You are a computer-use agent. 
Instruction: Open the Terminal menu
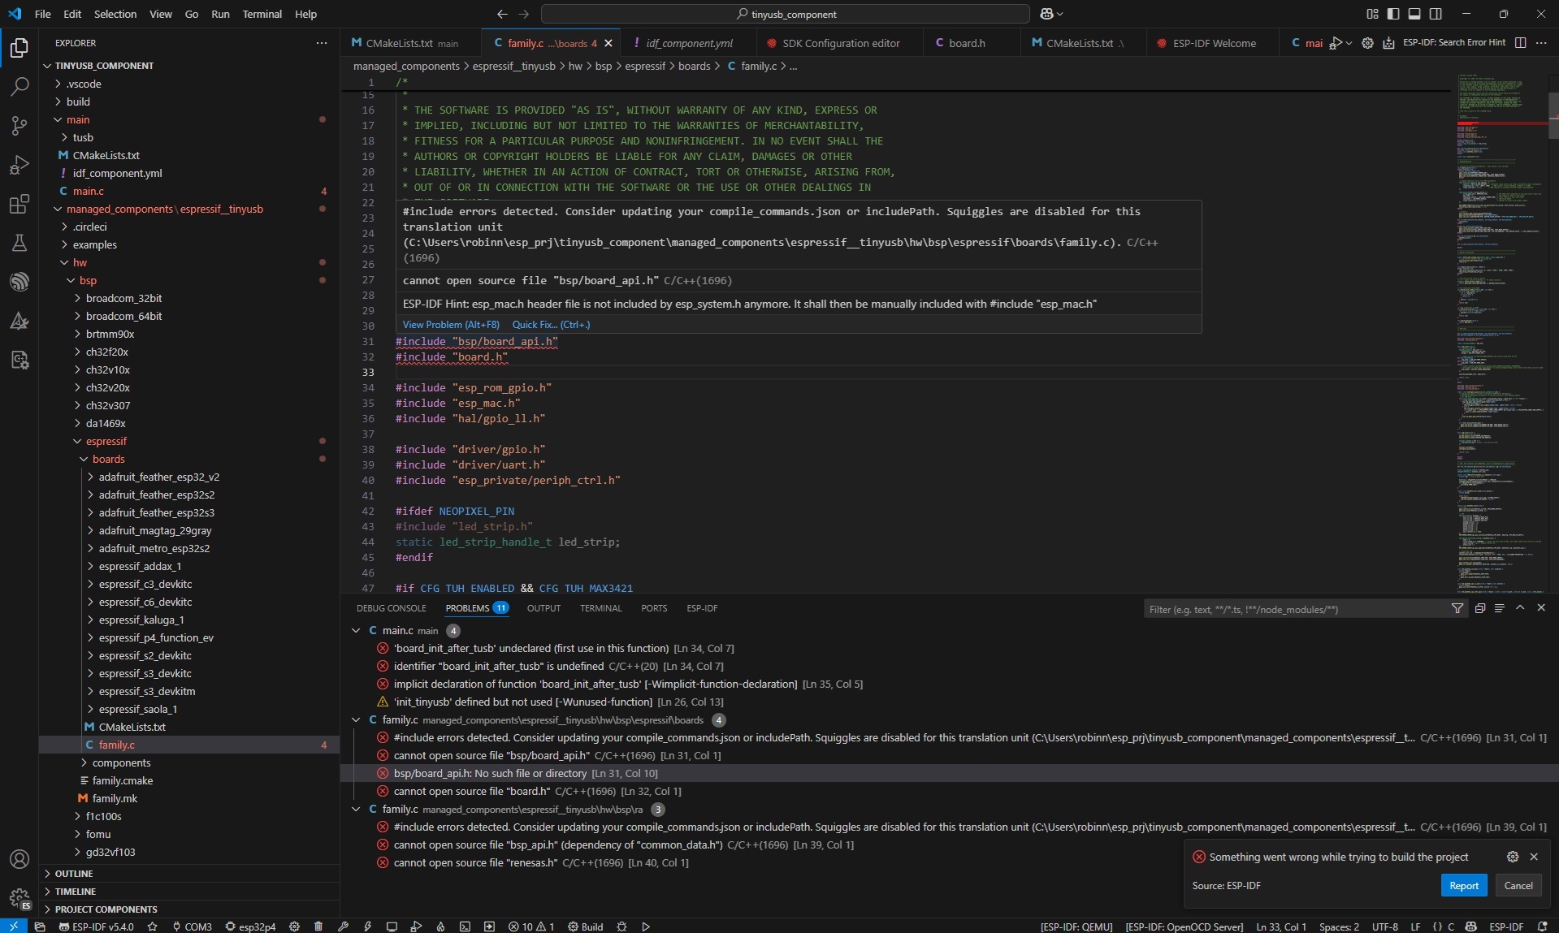click(262, 14)
